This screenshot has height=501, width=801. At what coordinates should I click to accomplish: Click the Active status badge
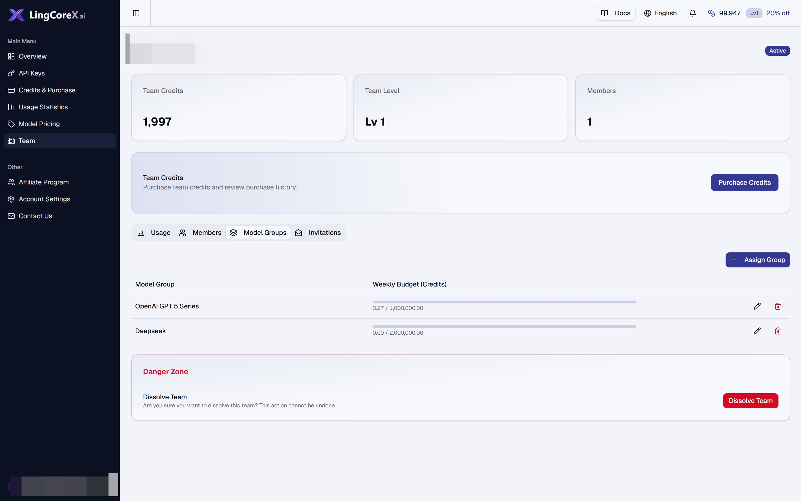(x=778, y=51)
